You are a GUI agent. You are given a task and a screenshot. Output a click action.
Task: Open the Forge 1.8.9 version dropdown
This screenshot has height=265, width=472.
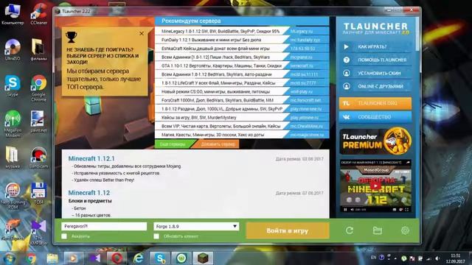point(196,227)
